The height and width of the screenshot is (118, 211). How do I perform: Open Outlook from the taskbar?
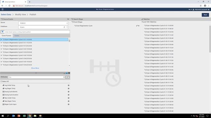click(x=14, y=116)
